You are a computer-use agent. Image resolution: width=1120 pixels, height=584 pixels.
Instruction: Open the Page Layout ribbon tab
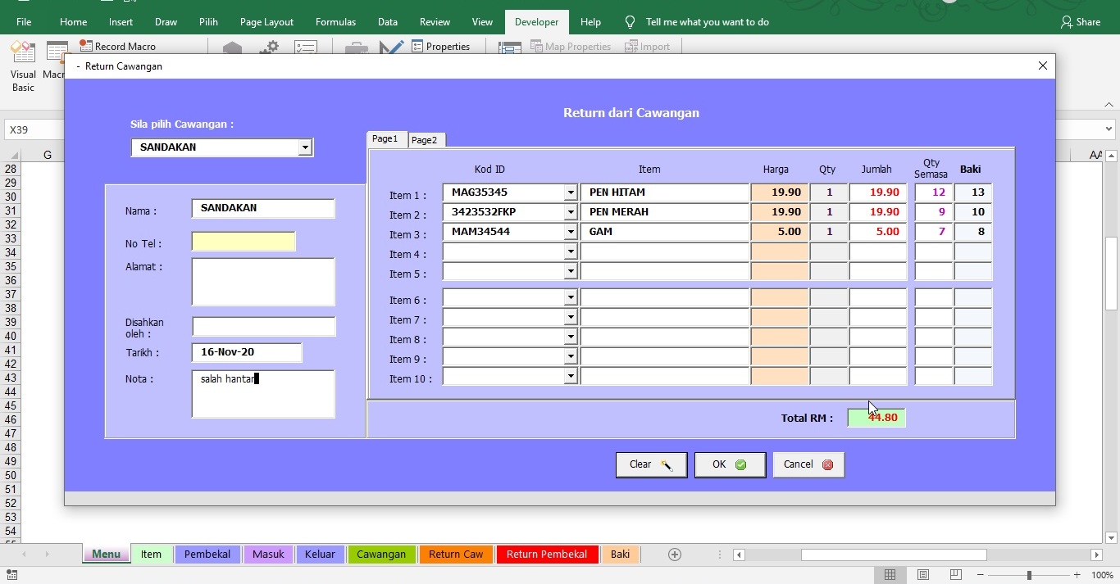(x=266, y=22)
